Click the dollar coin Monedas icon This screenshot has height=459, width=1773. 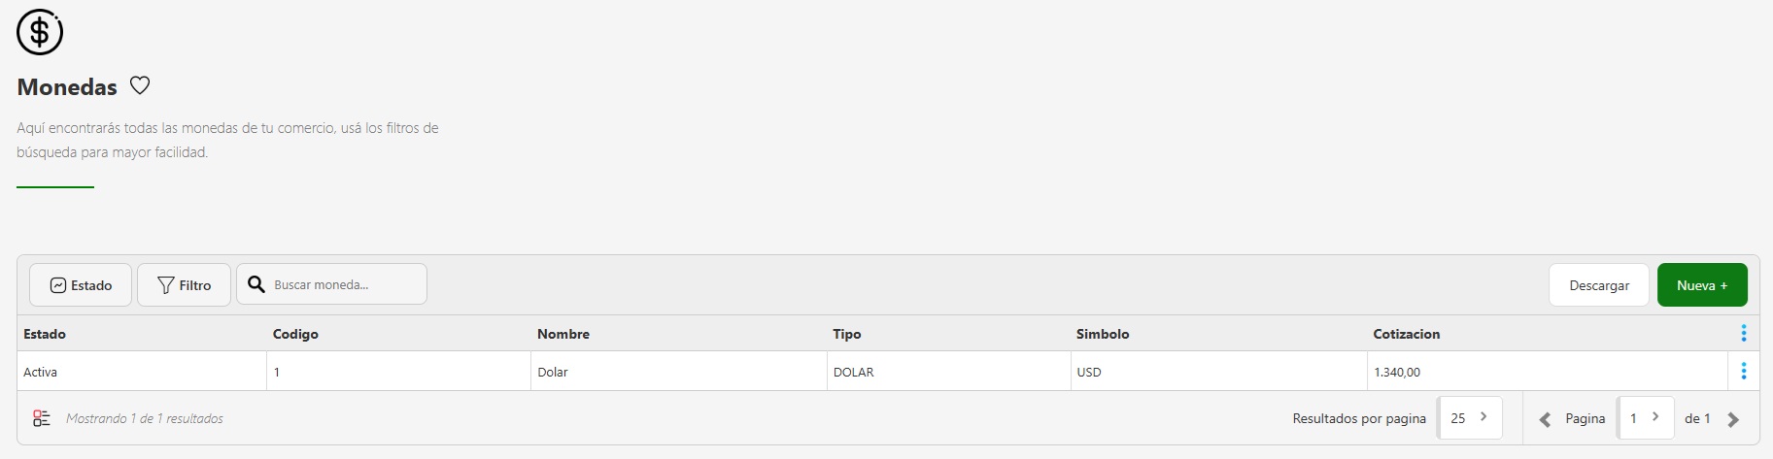click(x=40, y=32)
